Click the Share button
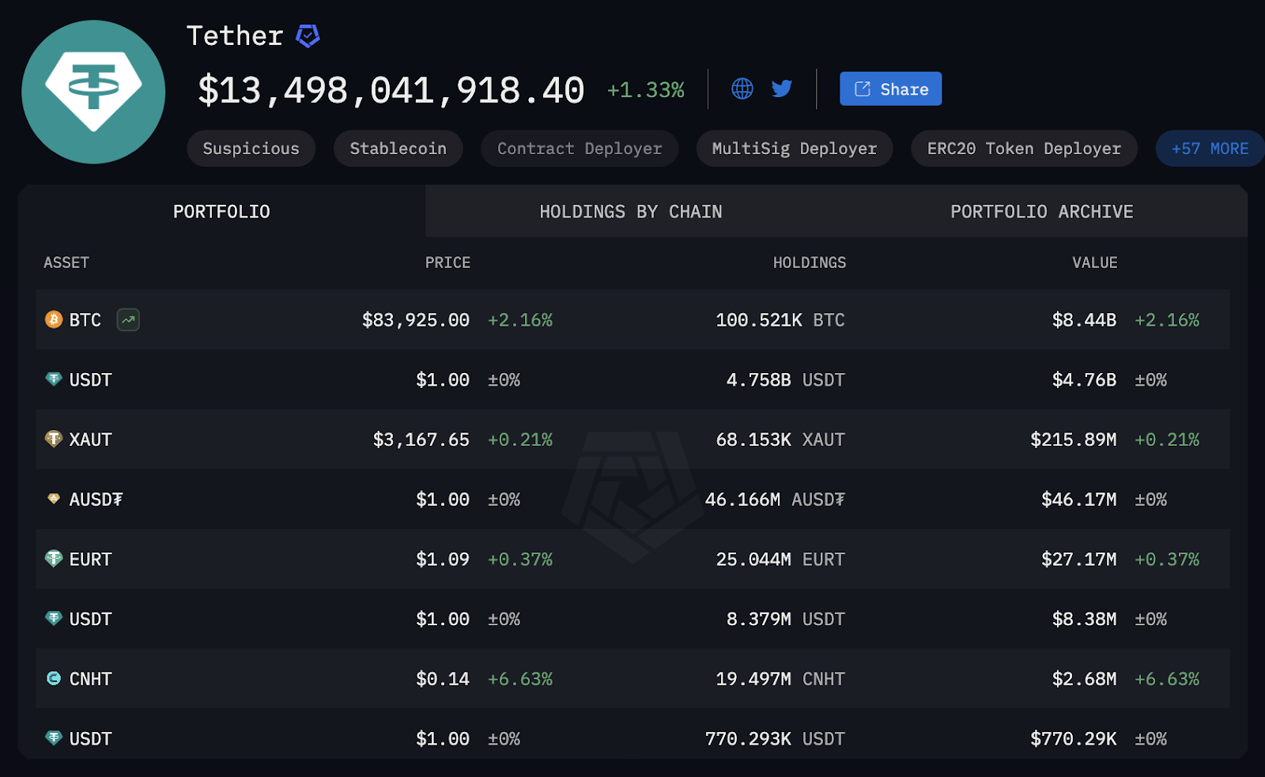 (890, 89)
